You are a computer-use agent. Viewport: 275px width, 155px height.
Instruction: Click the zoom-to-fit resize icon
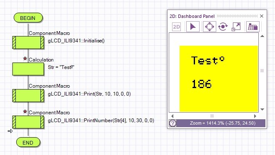[x=236, y=27]
